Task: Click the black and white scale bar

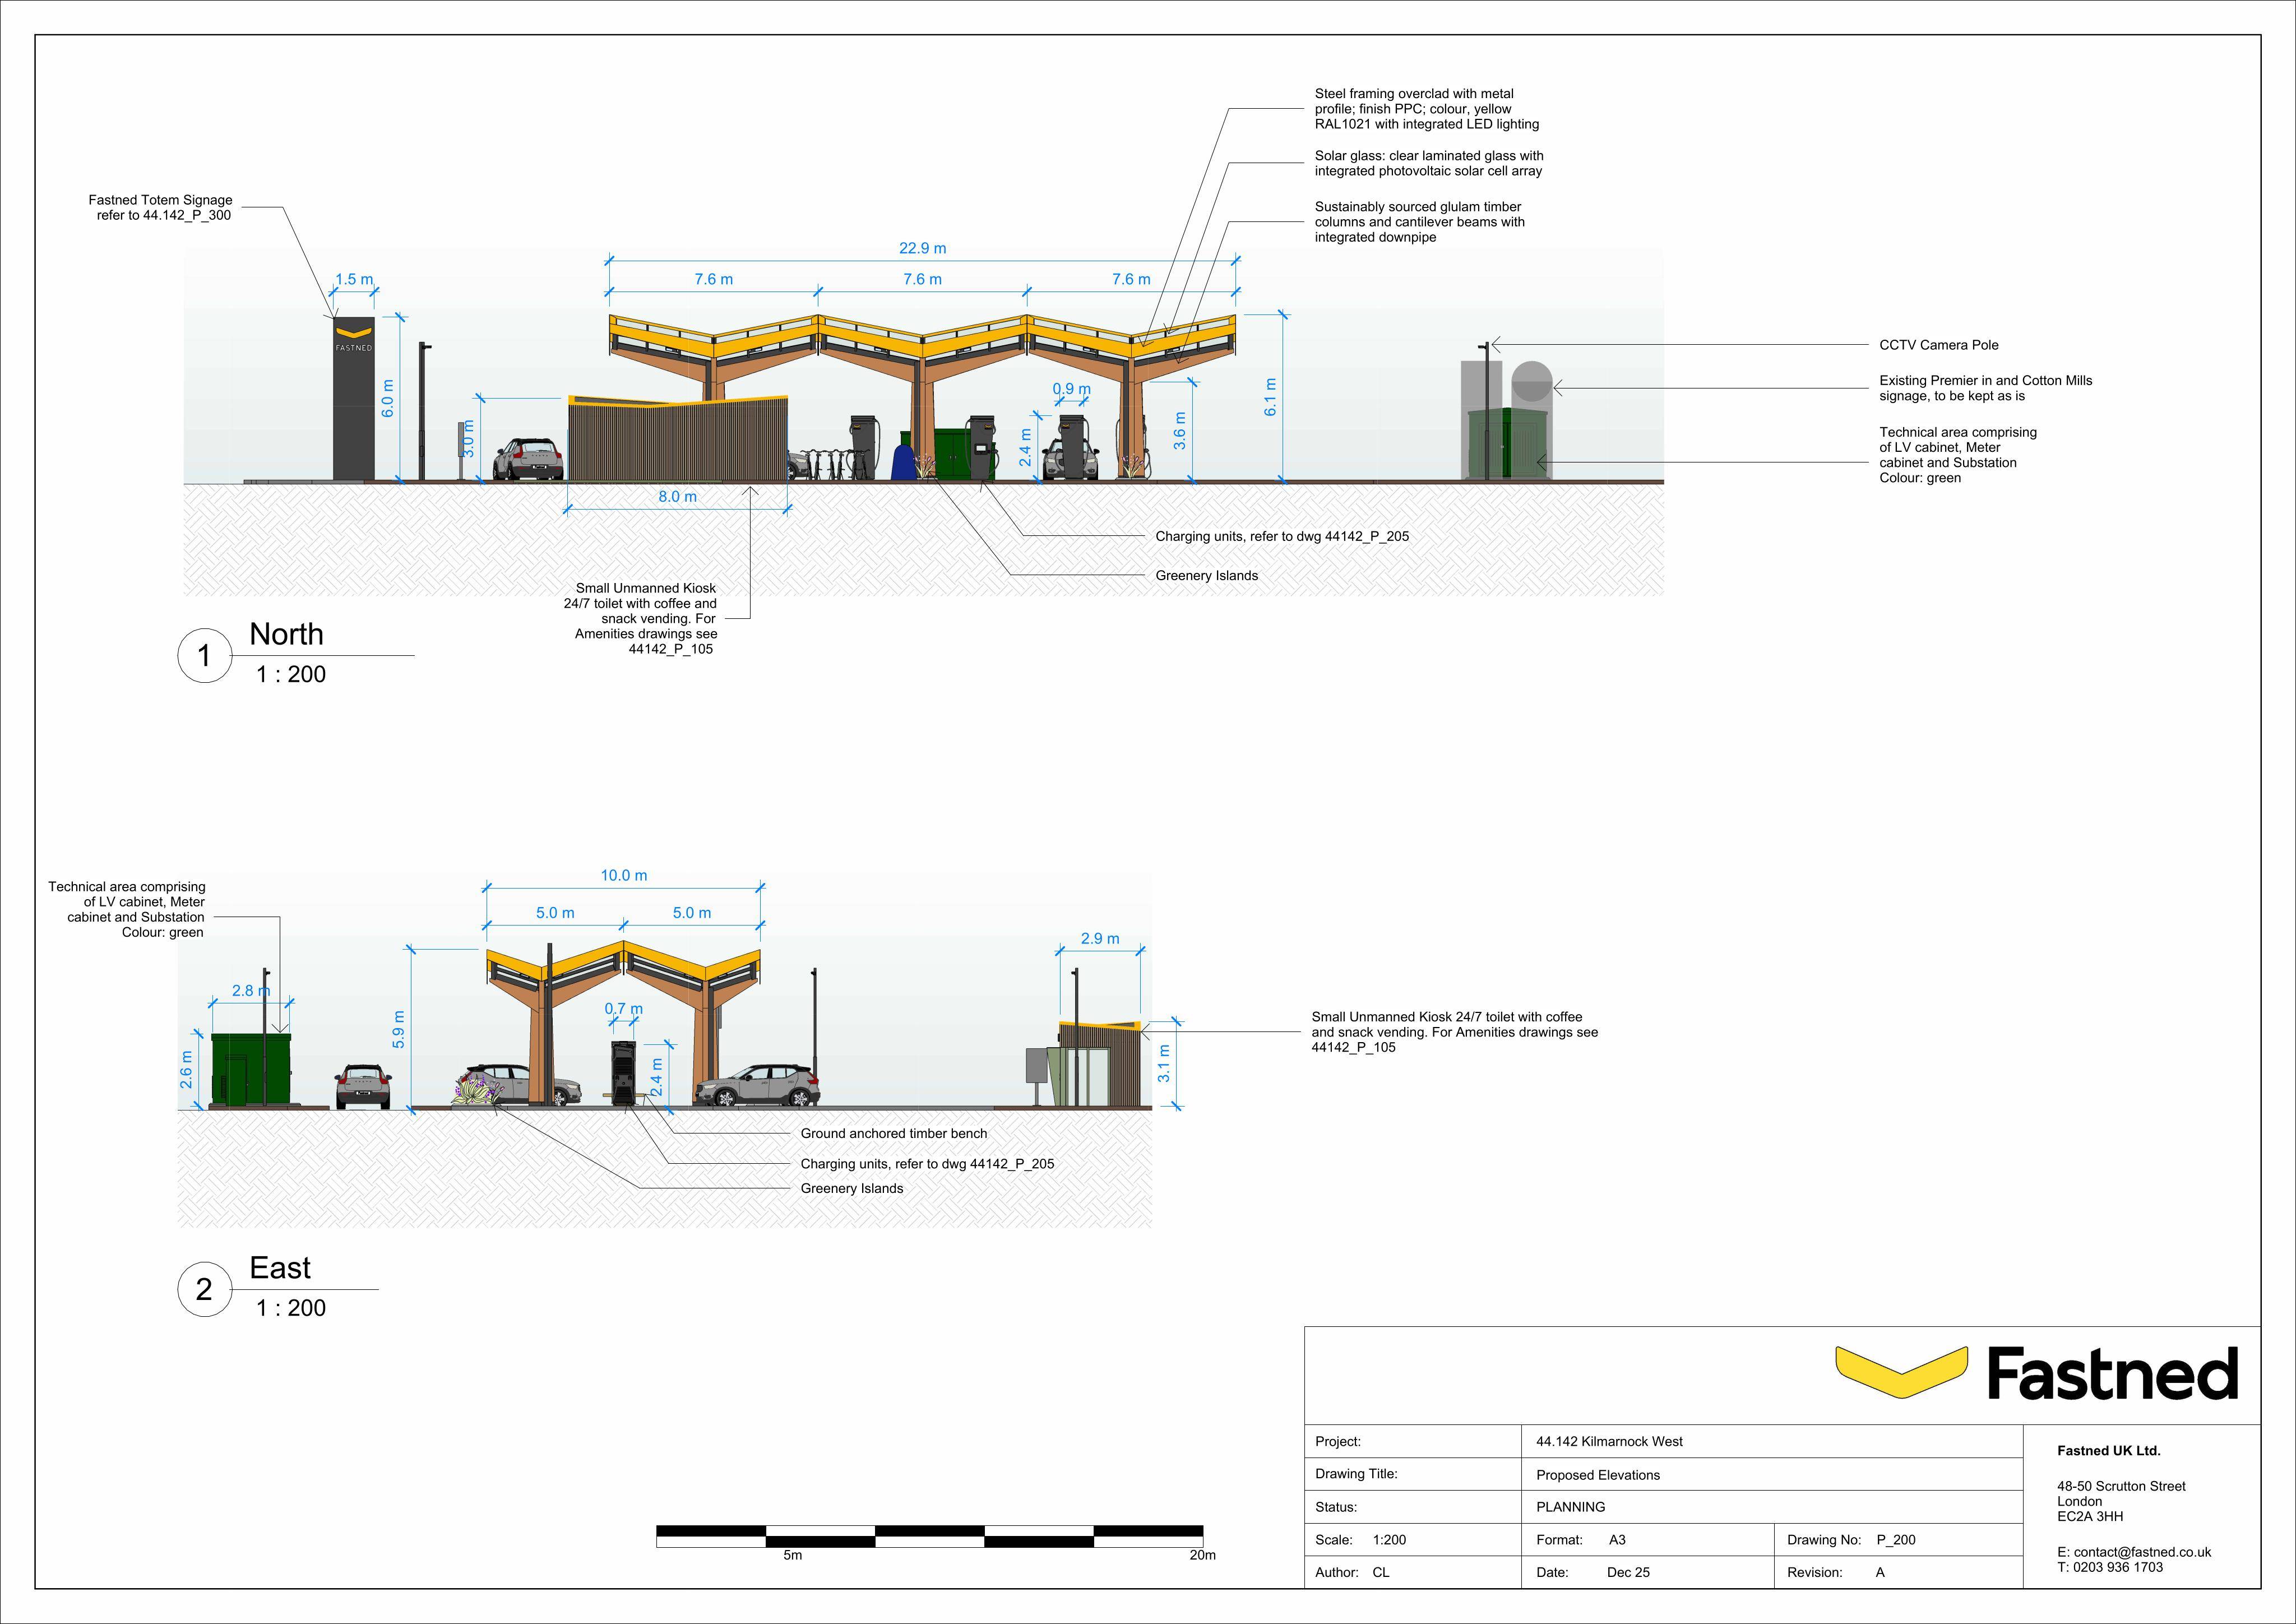Action: tap(929, 1536)
